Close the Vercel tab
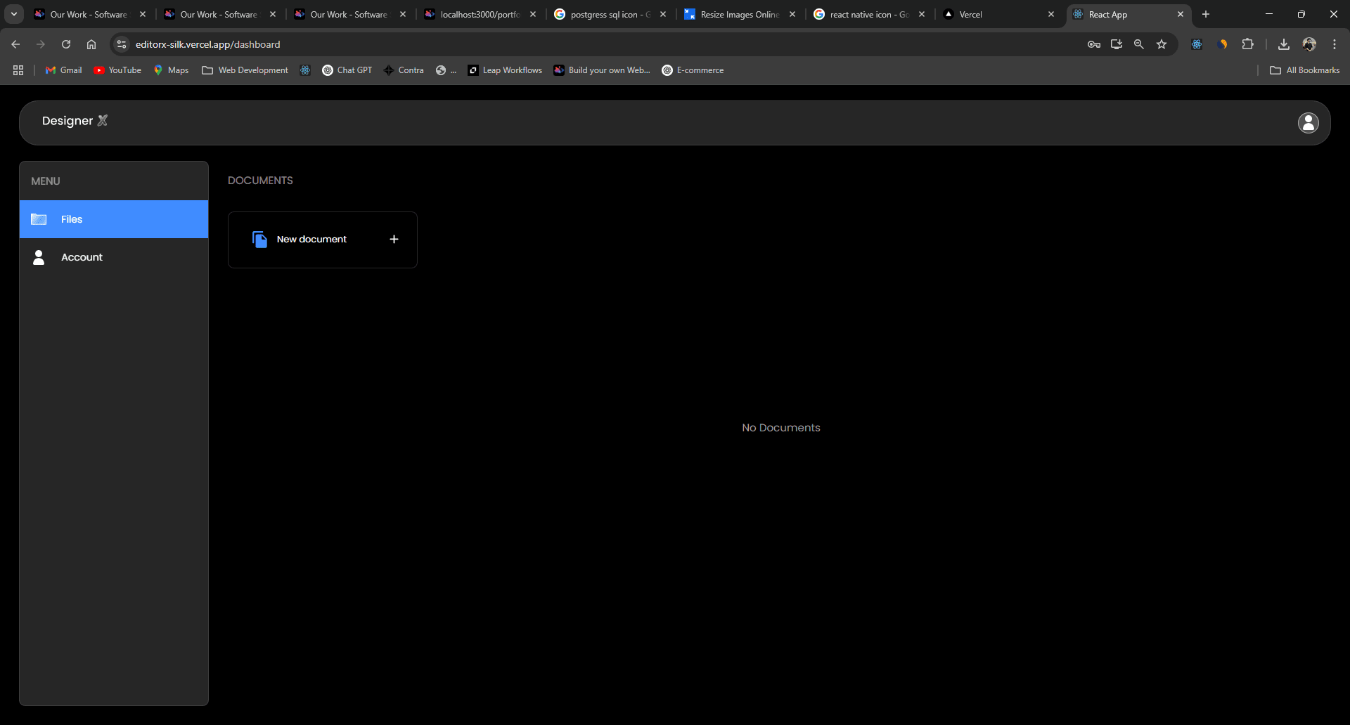This screenshot has height=725, width=1350. [x=1051, y=14]
